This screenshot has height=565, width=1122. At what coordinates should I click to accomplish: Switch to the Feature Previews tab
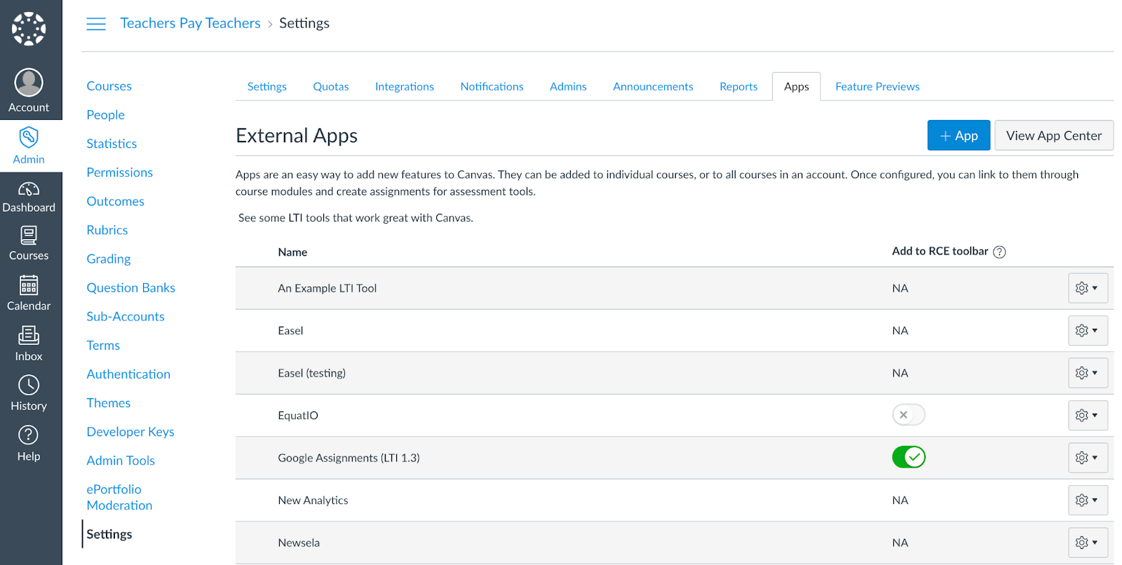coord(877,86)
